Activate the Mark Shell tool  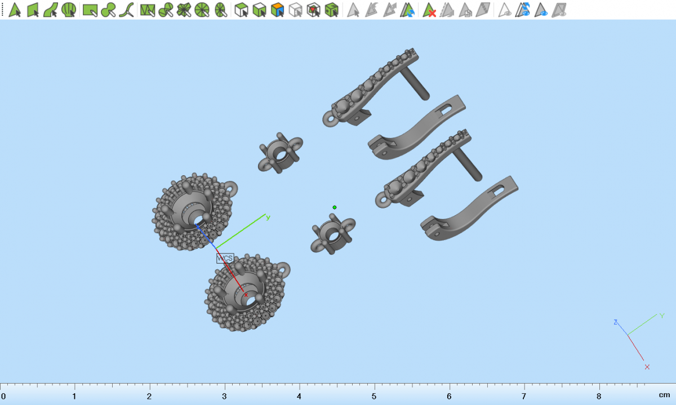coord(69,10)
